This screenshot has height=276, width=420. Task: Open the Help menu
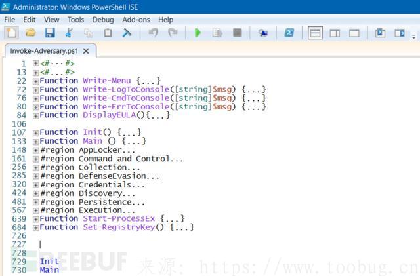point(165,20)
